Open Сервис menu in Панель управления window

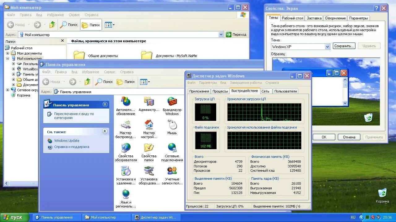[x=110, y=72]
